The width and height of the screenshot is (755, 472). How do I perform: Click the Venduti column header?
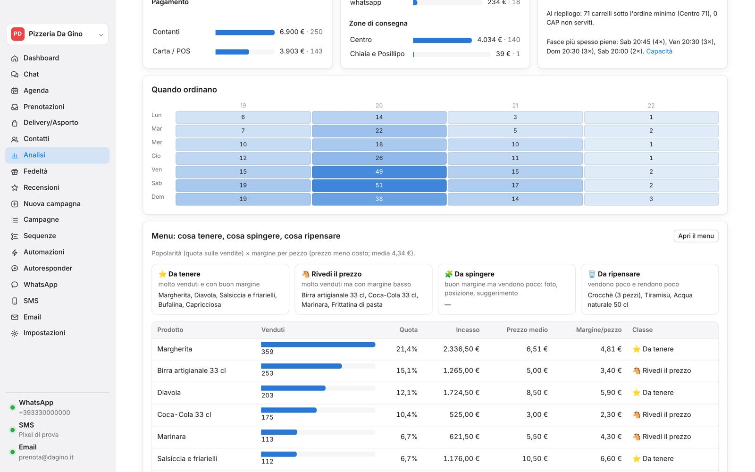point(273,330)
